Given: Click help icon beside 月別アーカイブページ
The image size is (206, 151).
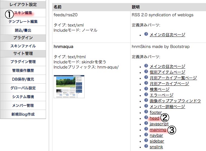Looking at the screenshot, I should (146, 83).
